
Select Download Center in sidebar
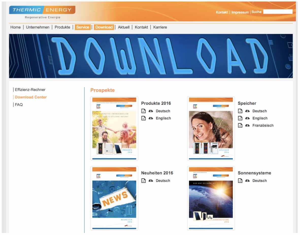click(x=31, y=97)
